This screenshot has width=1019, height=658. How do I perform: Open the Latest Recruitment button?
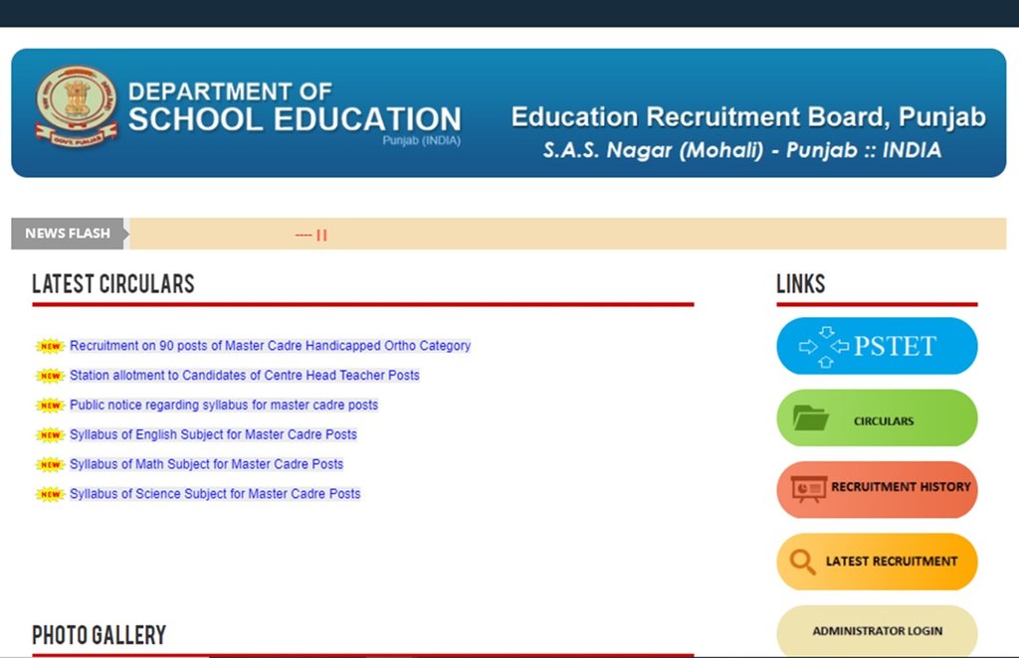(x=877, y=562)
